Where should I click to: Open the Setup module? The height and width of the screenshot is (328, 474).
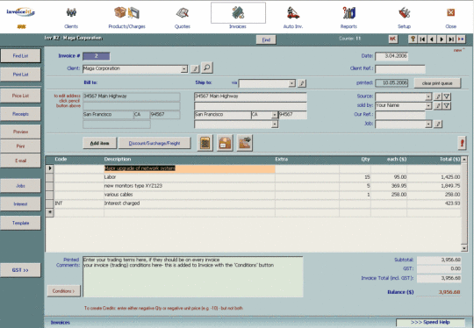[x=404, y=12]
